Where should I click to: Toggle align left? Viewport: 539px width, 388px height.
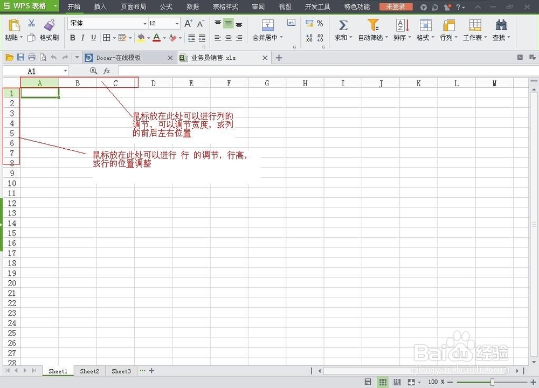coord(218,38)
